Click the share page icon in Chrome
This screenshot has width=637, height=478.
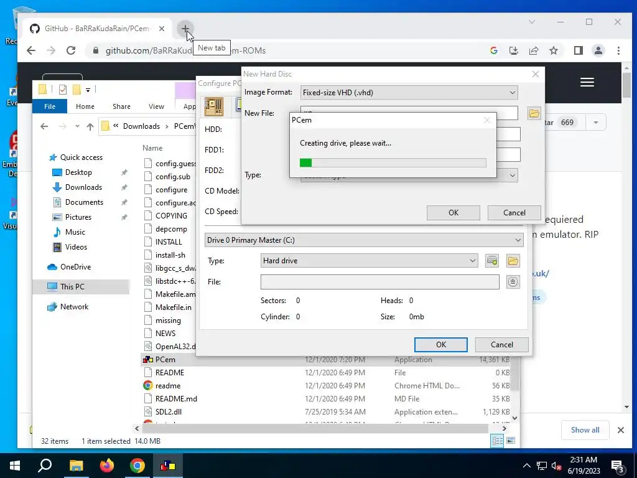(533, 50)
